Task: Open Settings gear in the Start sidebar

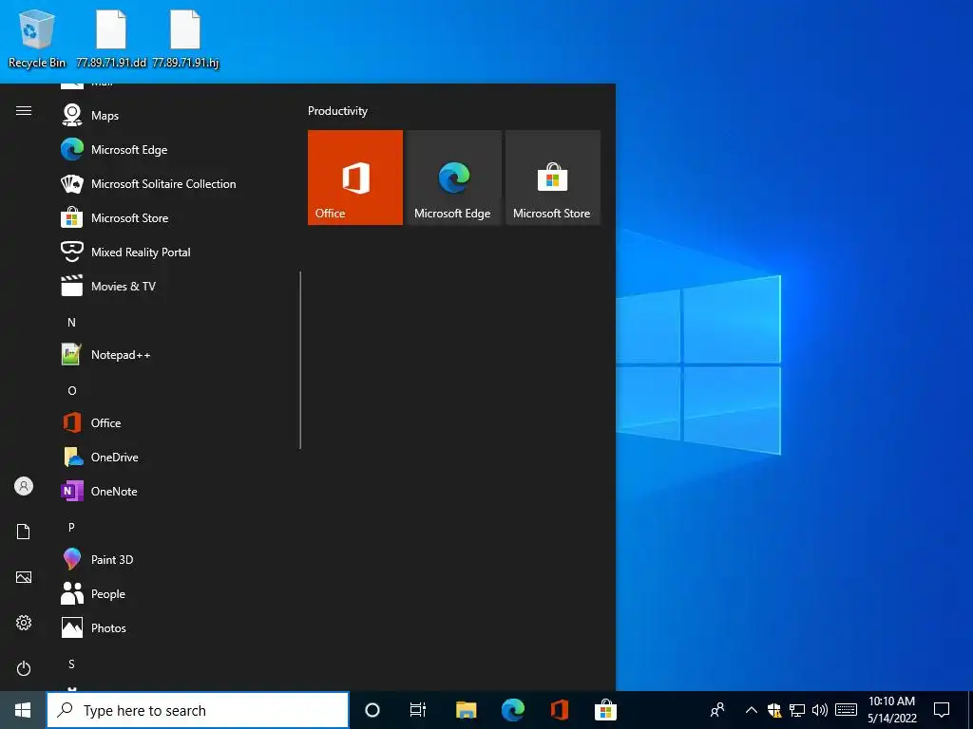Action: [24, 623]
